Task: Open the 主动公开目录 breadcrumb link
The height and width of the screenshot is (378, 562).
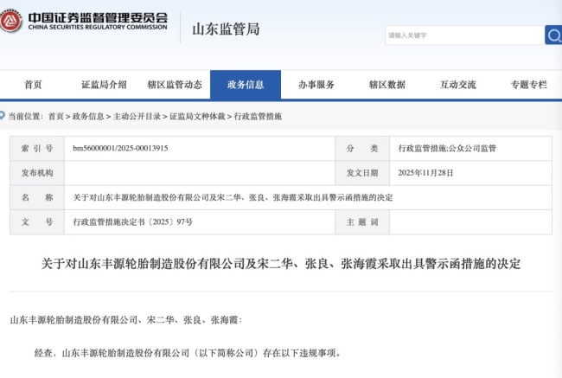Action: coord(136,116)
